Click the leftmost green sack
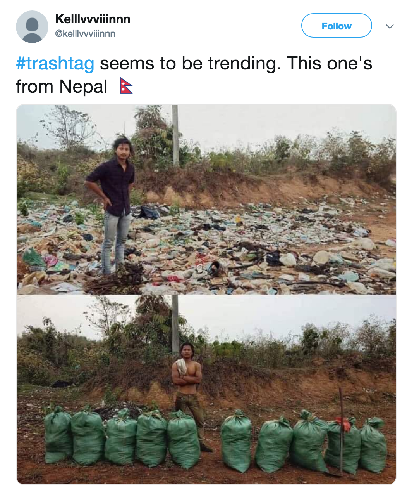Image resolution: width=407 pixels, height=489 pixels. 58,435
